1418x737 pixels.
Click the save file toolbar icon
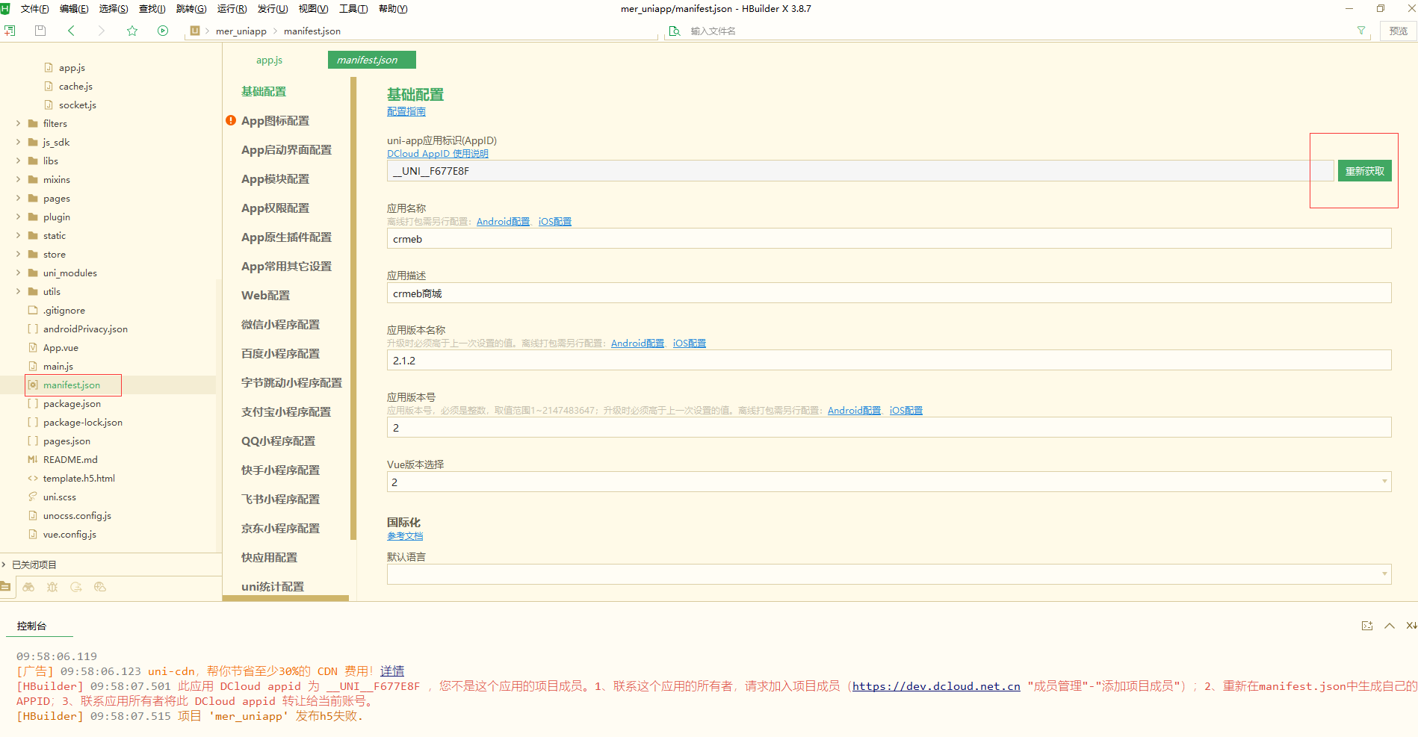click(x=40, y=31)
